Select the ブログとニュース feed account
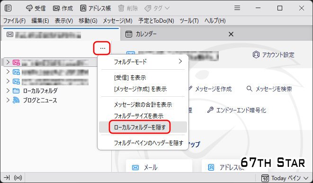313x183 pixels. [40, 100]
